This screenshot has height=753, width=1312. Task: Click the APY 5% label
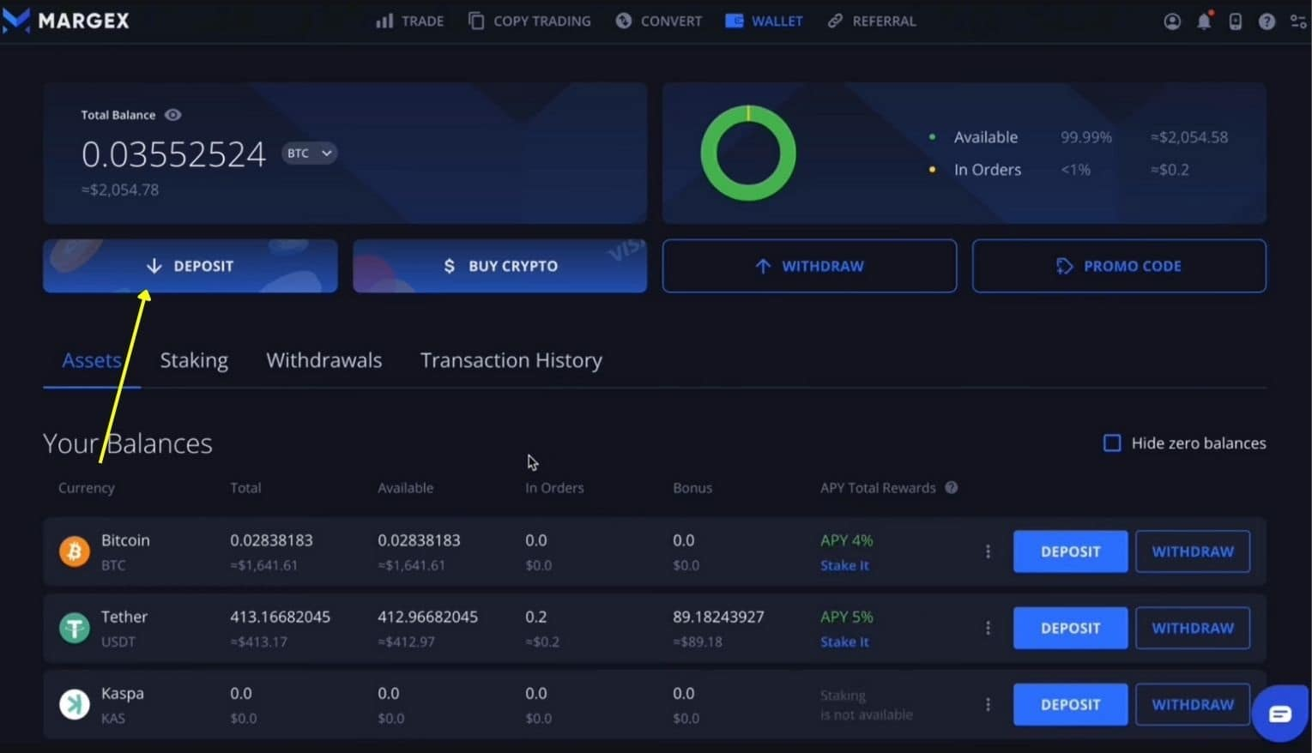point(846,617)
